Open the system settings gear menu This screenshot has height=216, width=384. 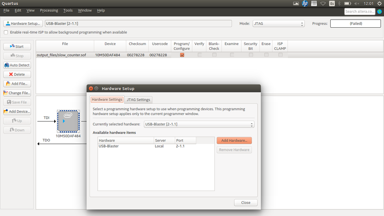(x=379, y=3)
